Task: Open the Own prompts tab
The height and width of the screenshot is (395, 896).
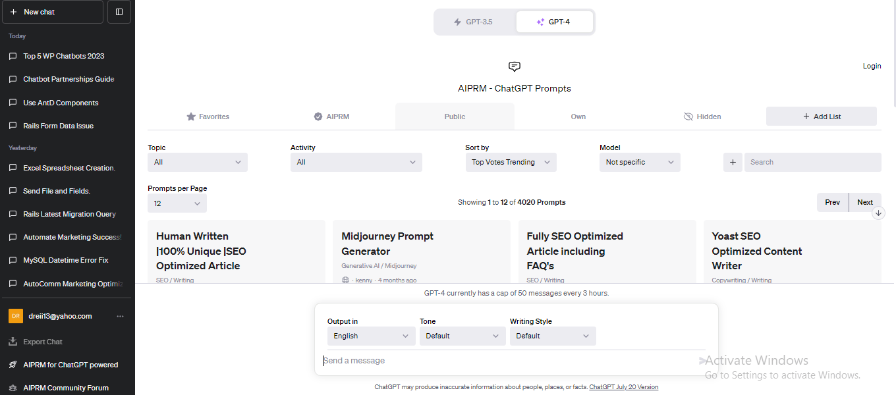Action: coord(578,117)
